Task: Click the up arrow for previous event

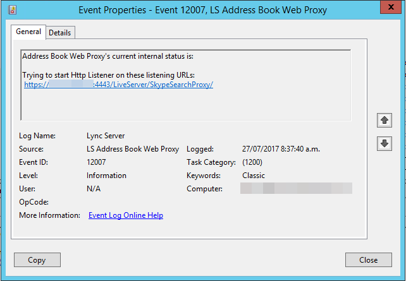Action: [x=384, y=119]
